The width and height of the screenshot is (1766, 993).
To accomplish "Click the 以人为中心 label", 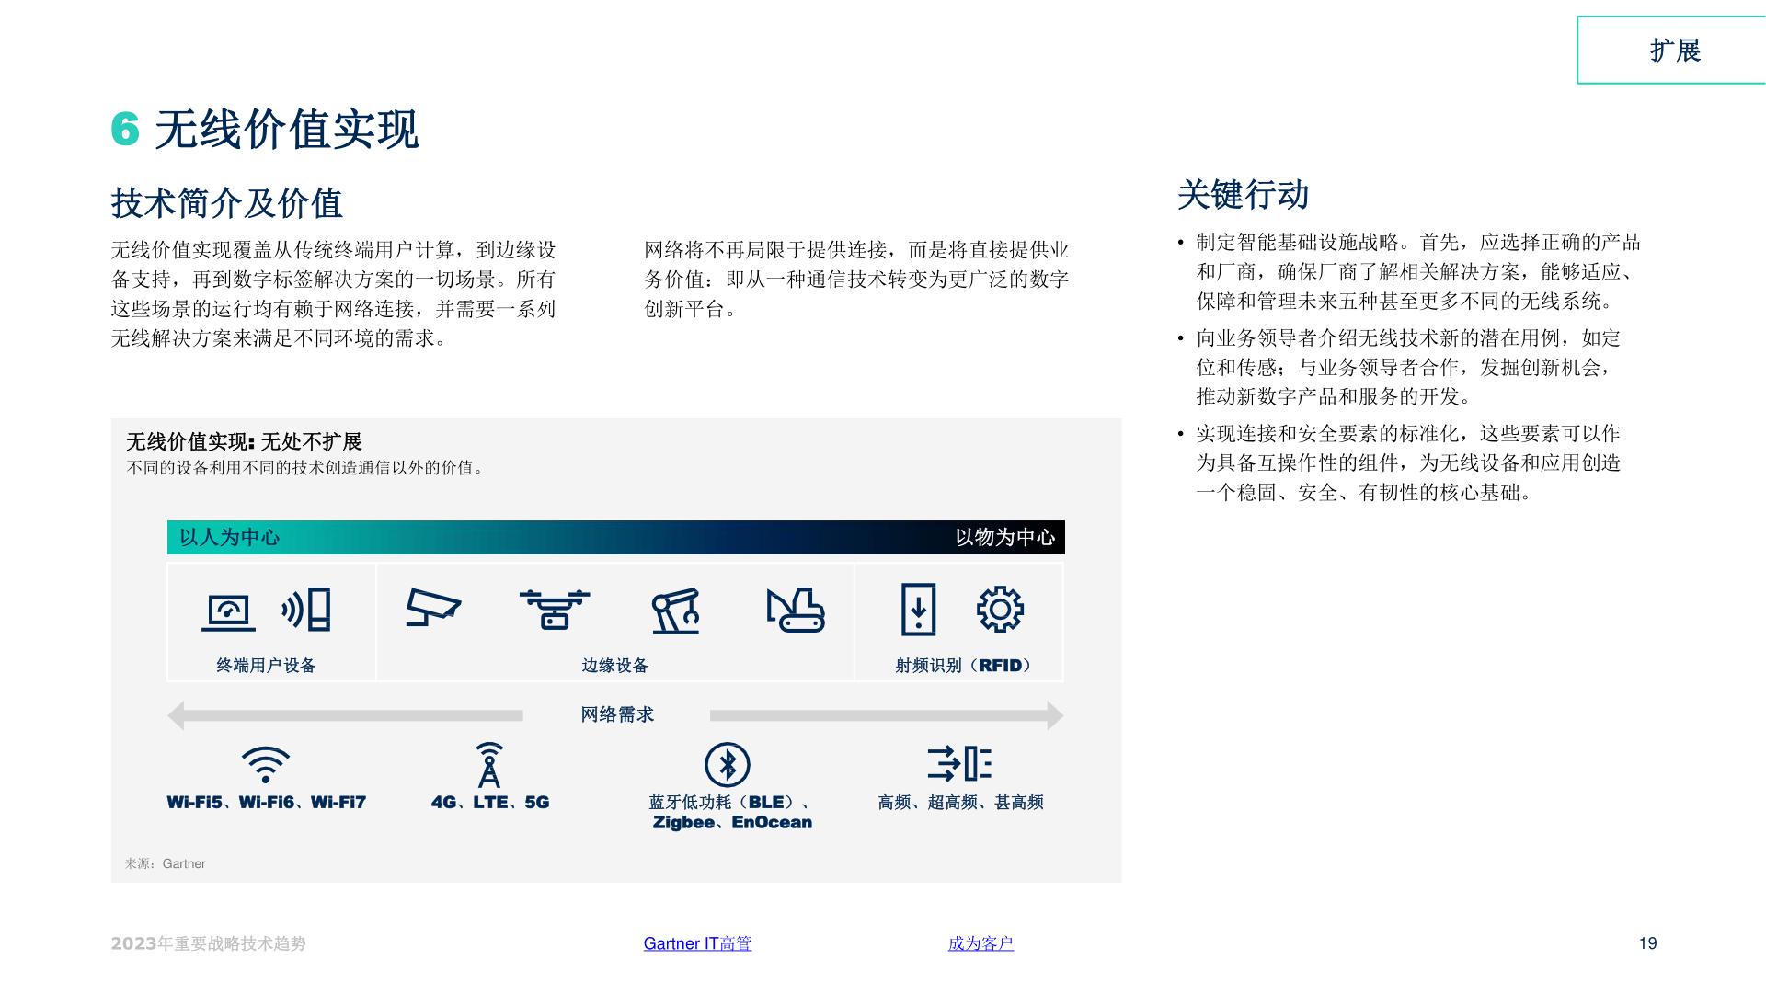I will coord(229,538).
